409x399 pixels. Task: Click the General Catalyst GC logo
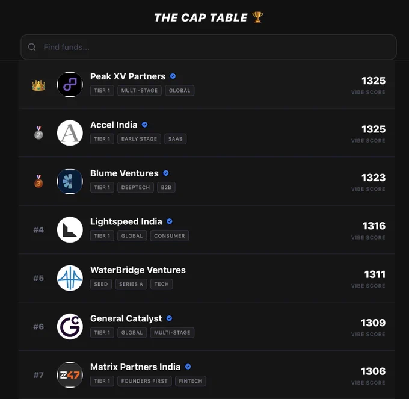tap(70, 326)
